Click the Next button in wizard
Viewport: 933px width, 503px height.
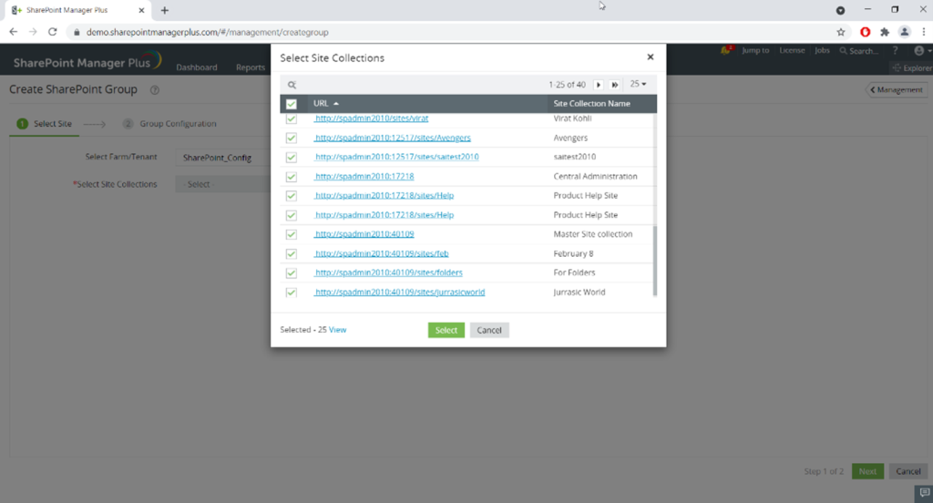(867, 471)
